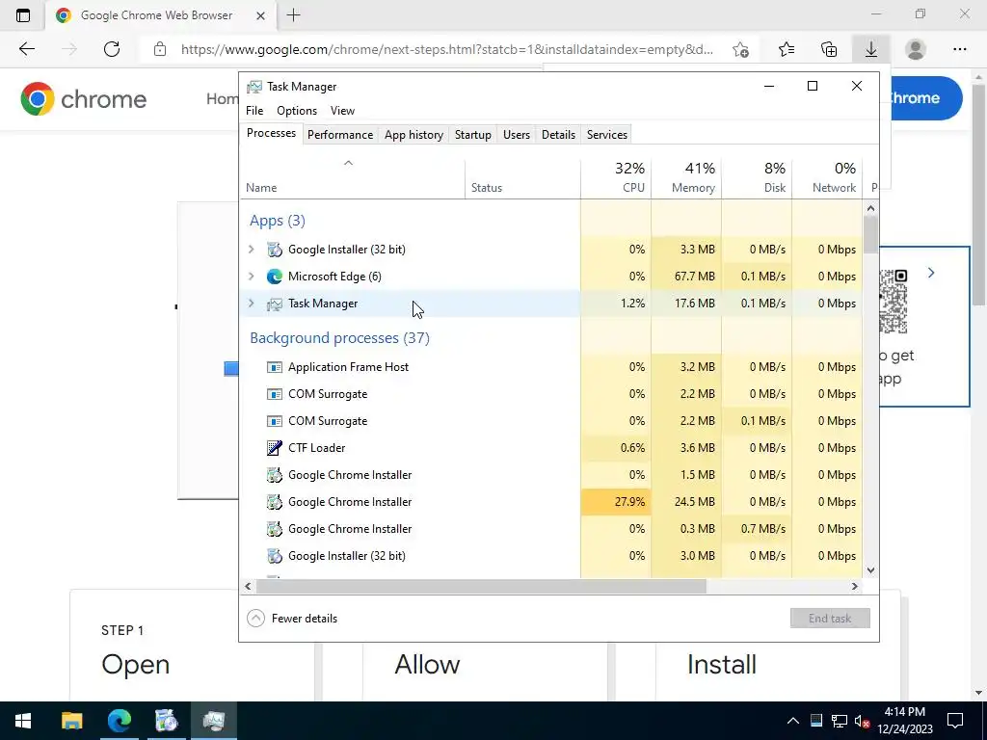Screen dimensions: 987x740
Task: Open the Options menu in Task Manager
Action: point(297,111)
